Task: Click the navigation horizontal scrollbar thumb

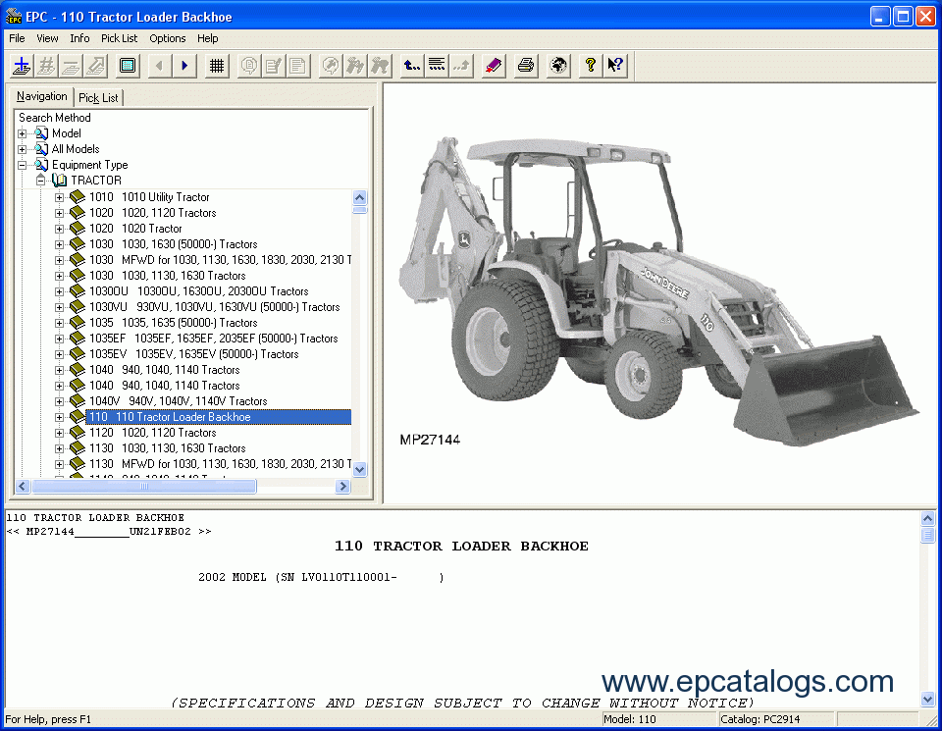Action: pyautogui.click(x=144, y=486)
